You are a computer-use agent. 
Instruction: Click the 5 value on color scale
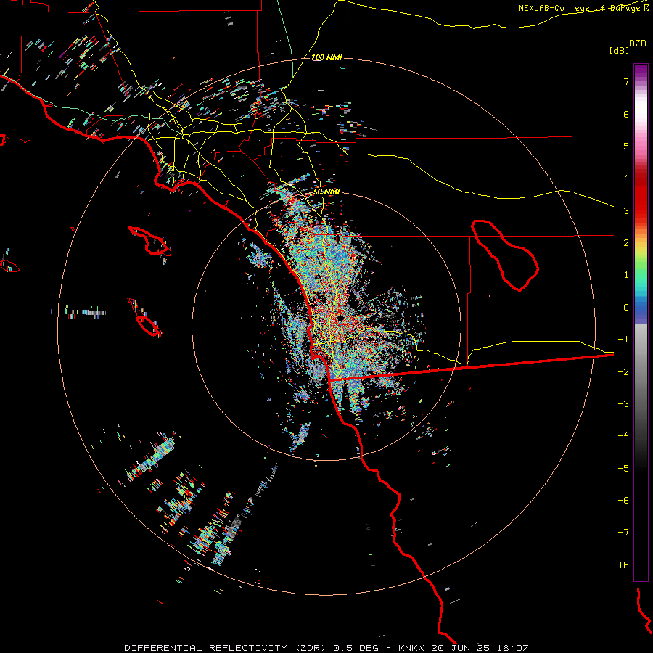tap(626, 146)
